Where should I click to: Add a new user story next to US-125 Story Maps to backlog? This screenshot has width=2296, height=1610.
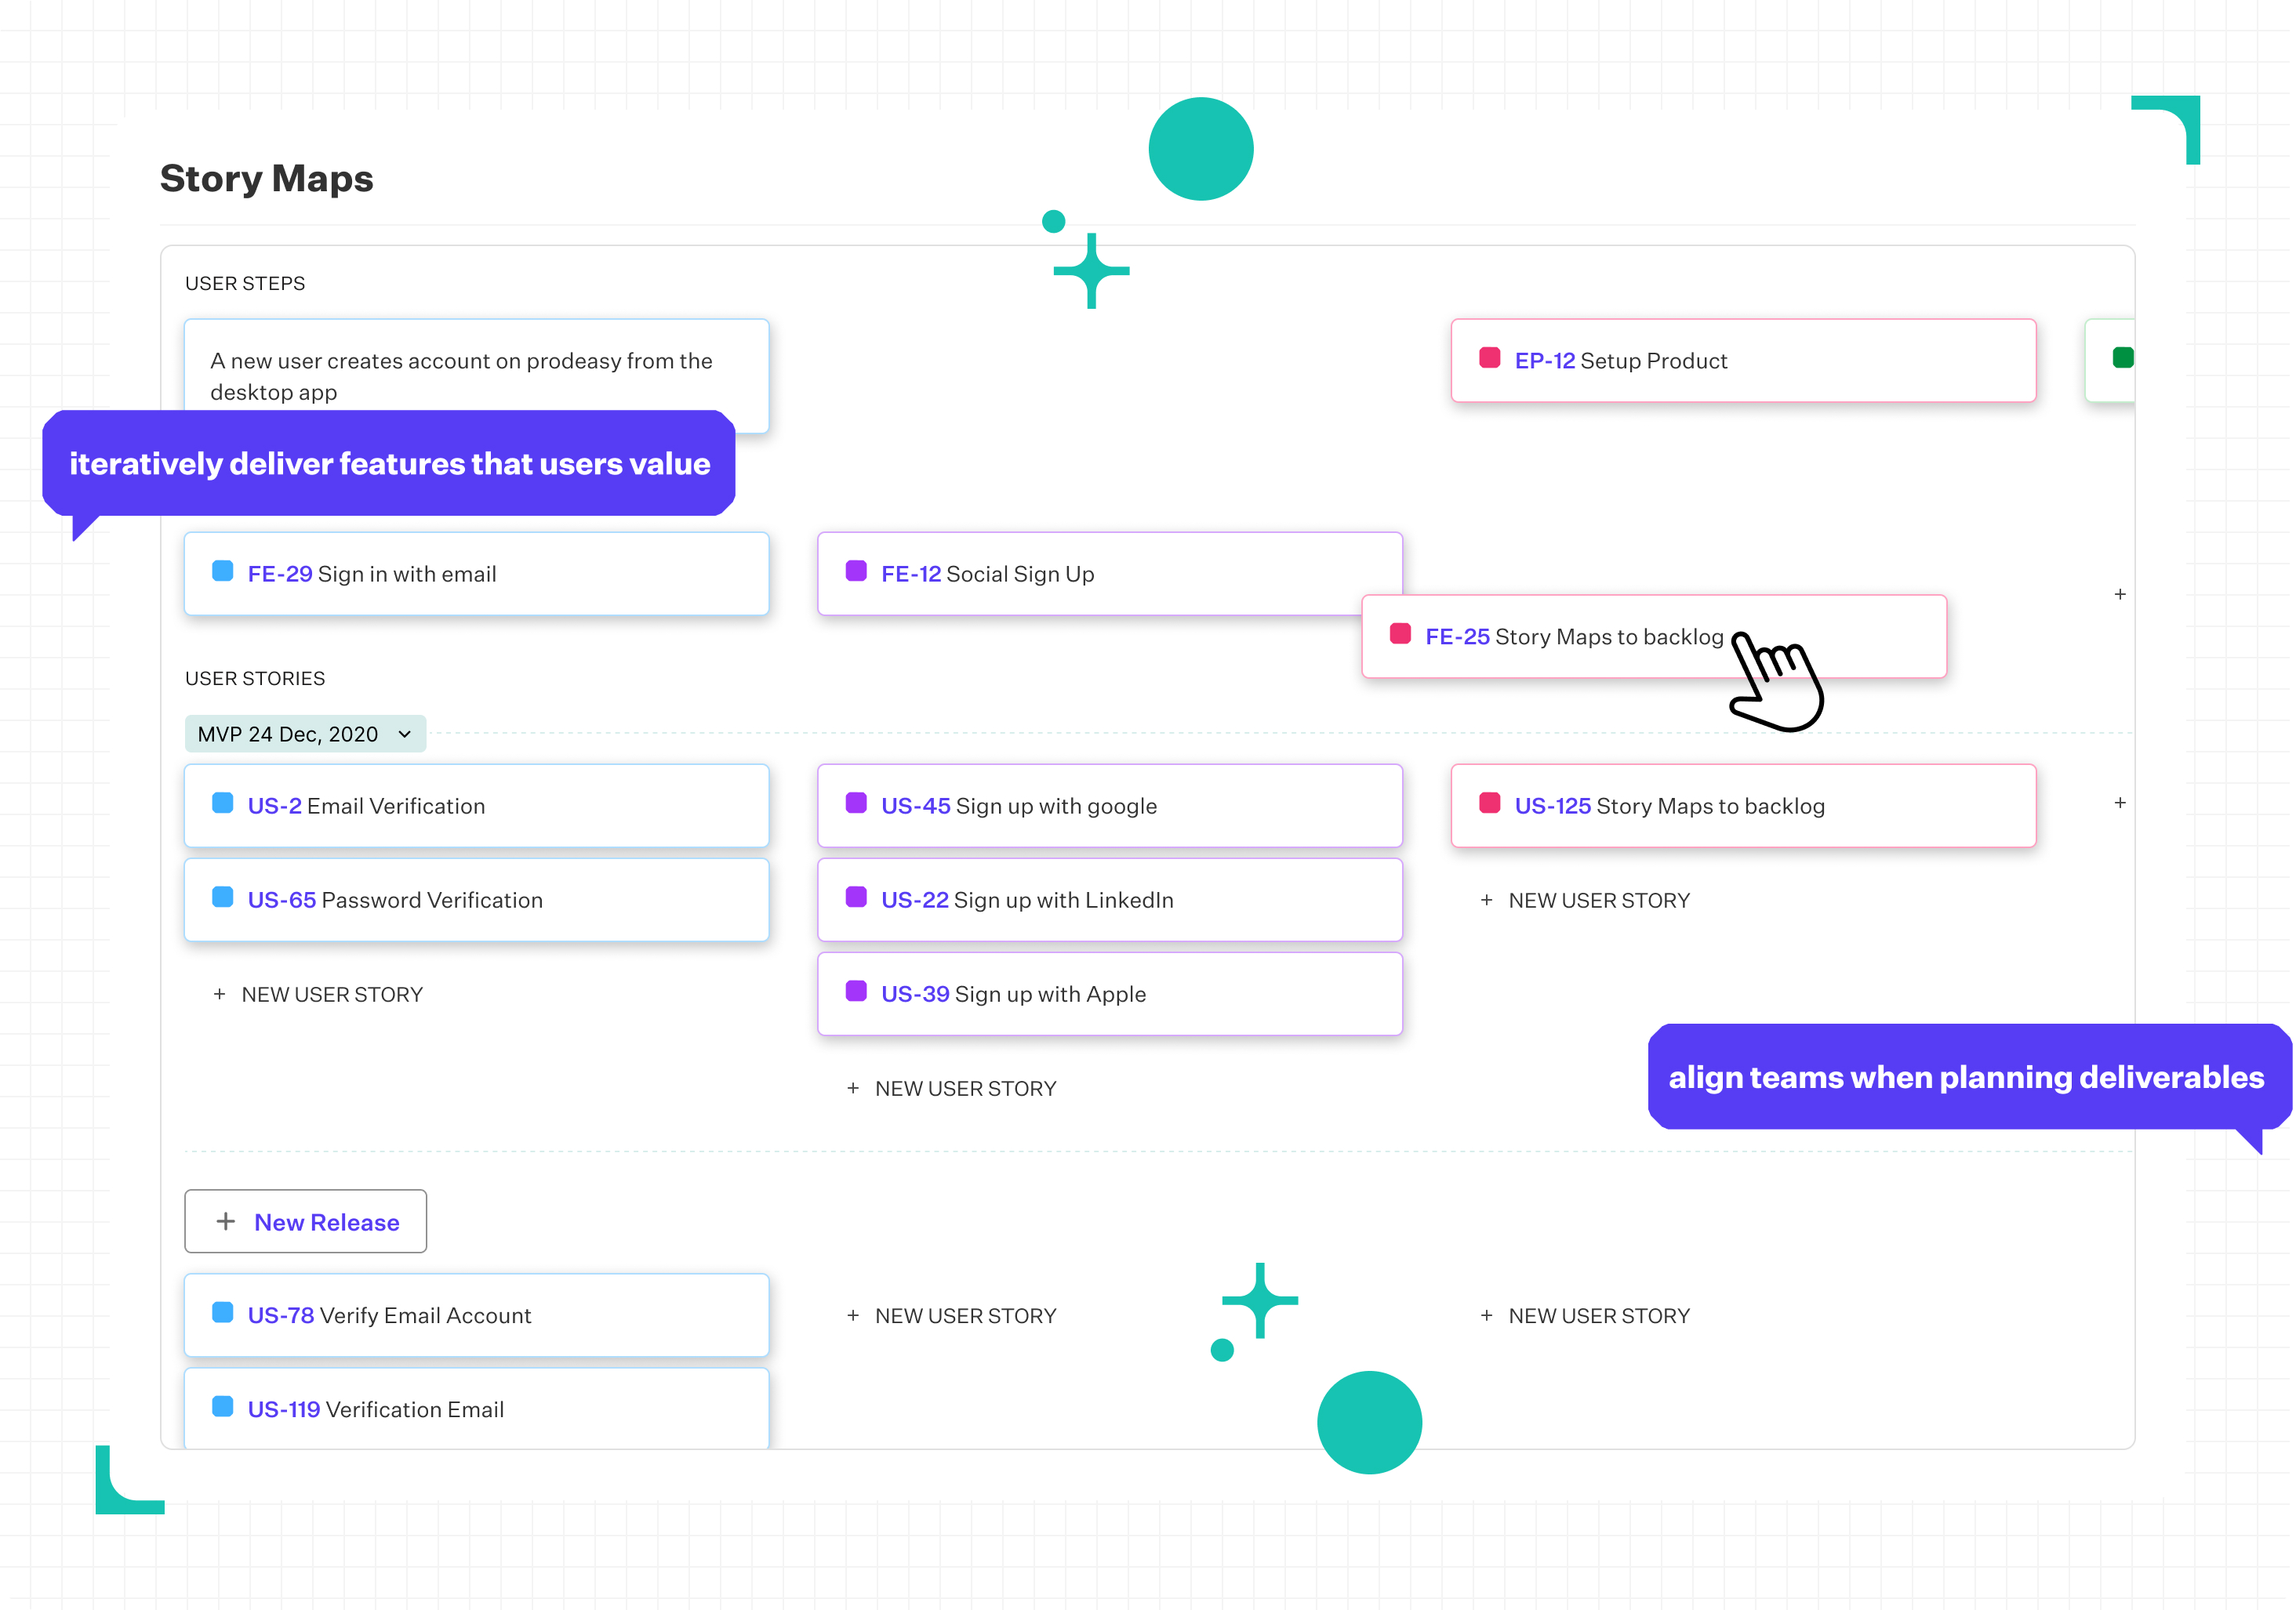[1585, 899]
